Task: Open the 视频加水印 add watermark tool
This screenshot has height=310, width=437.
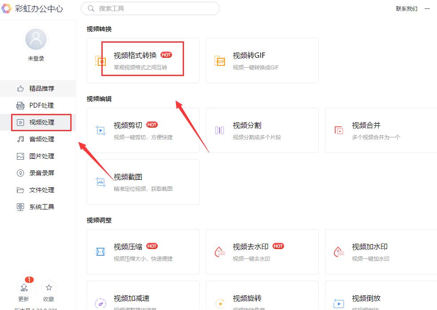Action: [380, 252]
